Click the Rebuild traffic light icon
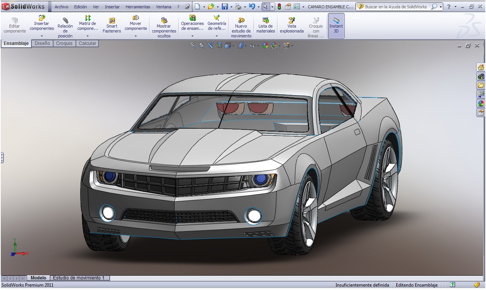 coord(279,6)
